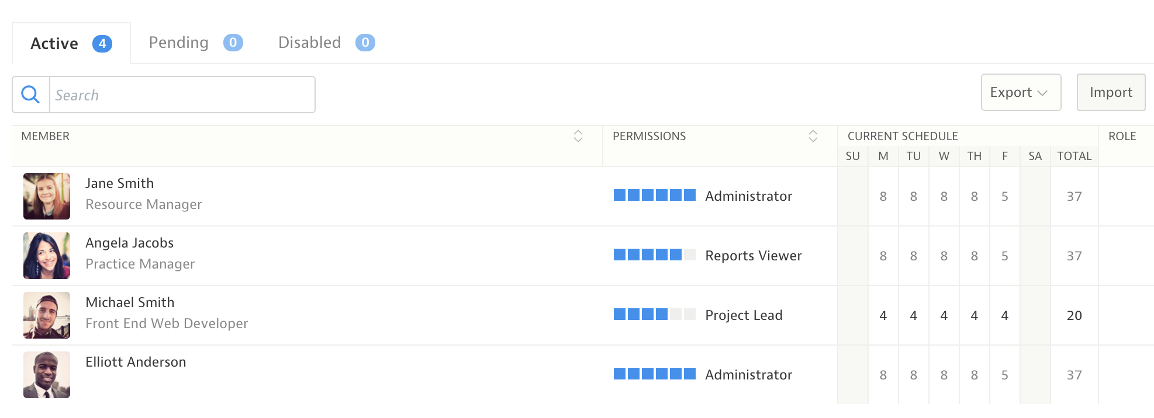Select Michael Smith's total hours cell
The width and height of the screenshot is (1154, 418).
[1074, 315]
